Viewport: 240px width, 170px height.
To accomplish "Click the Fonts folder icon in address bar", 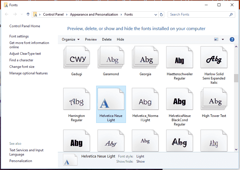I will [35, 14].
